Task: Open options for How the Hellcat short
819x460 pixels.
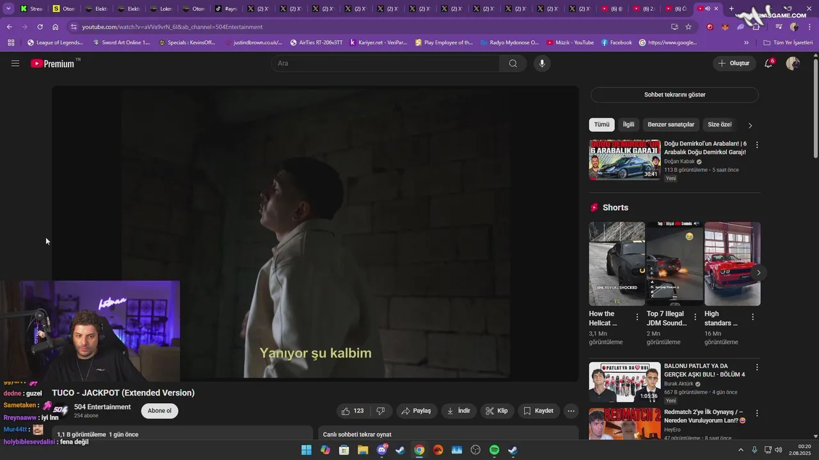Action: coord(637,317)
